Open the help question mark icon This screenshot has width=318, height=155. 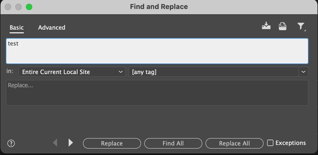pos(11,143)
